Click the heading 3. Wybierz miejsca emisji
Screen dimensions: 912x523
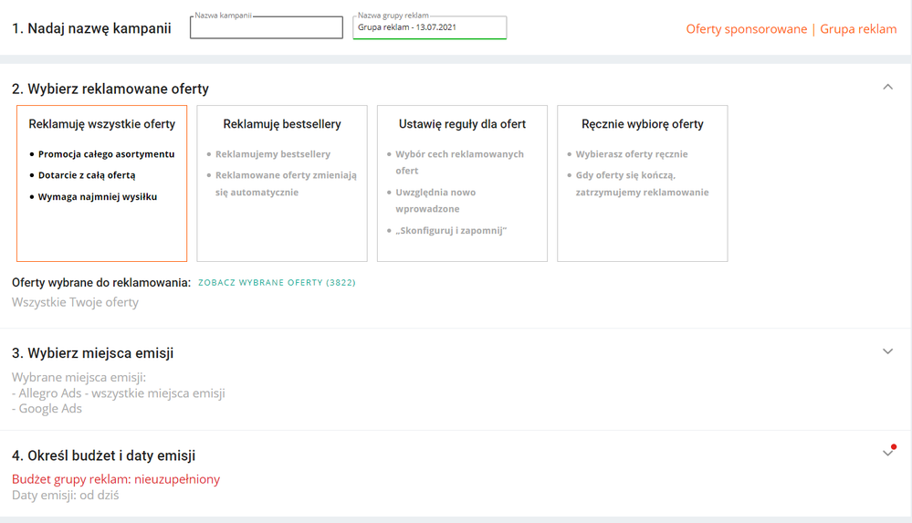point(92,353)
